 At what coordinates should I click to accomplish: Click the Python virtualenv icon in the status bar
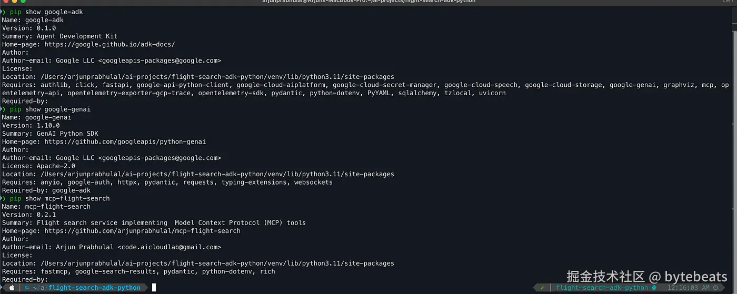tap(654, 288)
